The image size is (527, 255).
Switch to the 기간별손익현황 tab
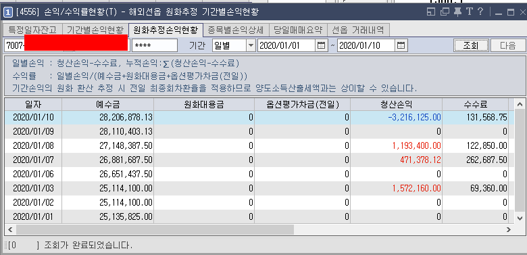pos(95,30)
